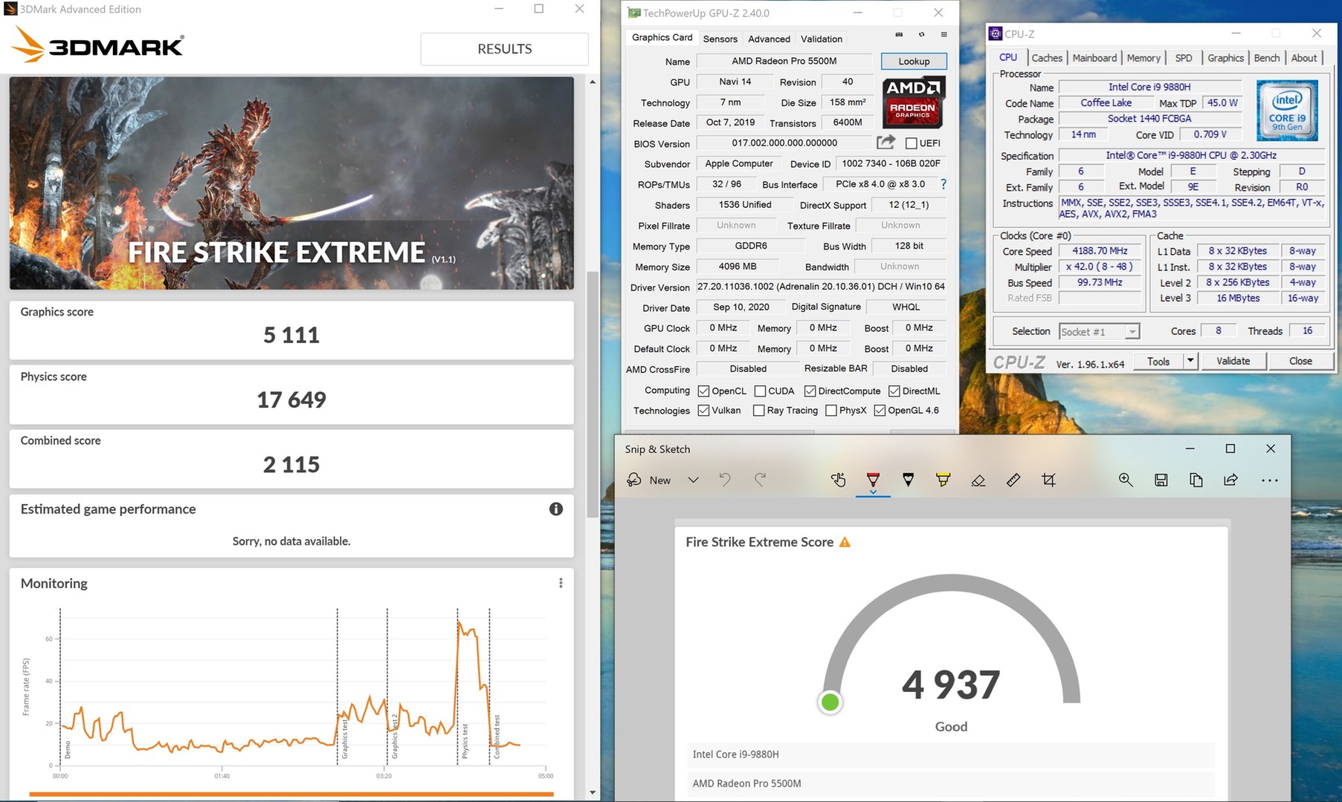Viewport: 1342px width, 802px height.
Task: Expand New snip delay chevron
Action: point(693,480)
